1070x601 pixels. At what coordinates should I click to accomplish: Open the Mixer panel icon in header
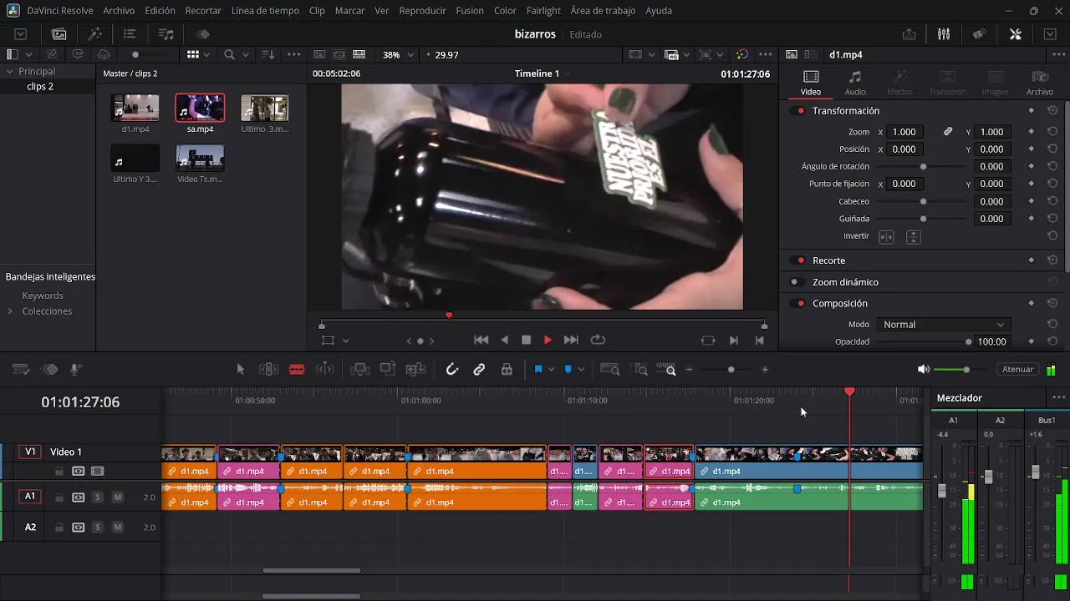coord(944,34)
